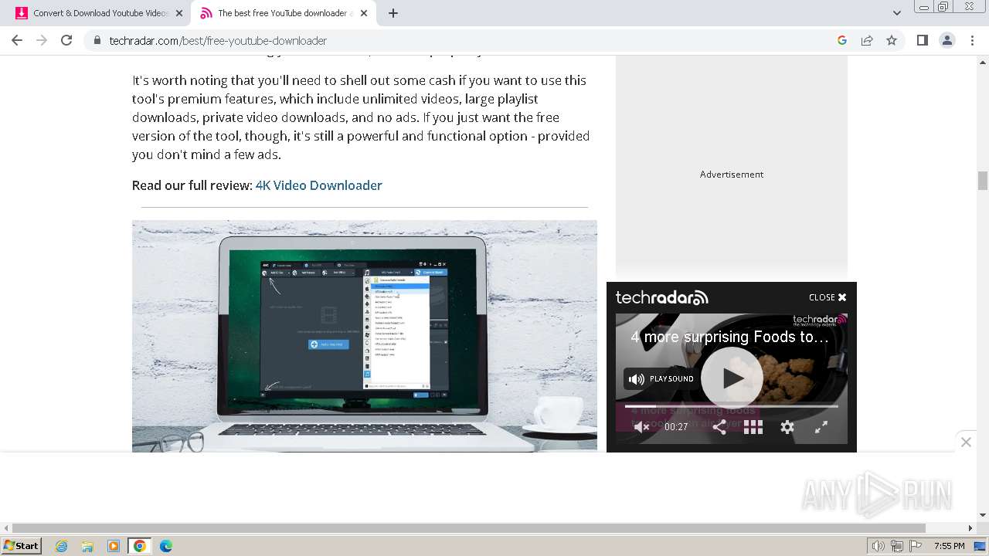Viewport: 989px width, 556px height.
Task: Click the system tray volume icon
Action: [878, 546]
